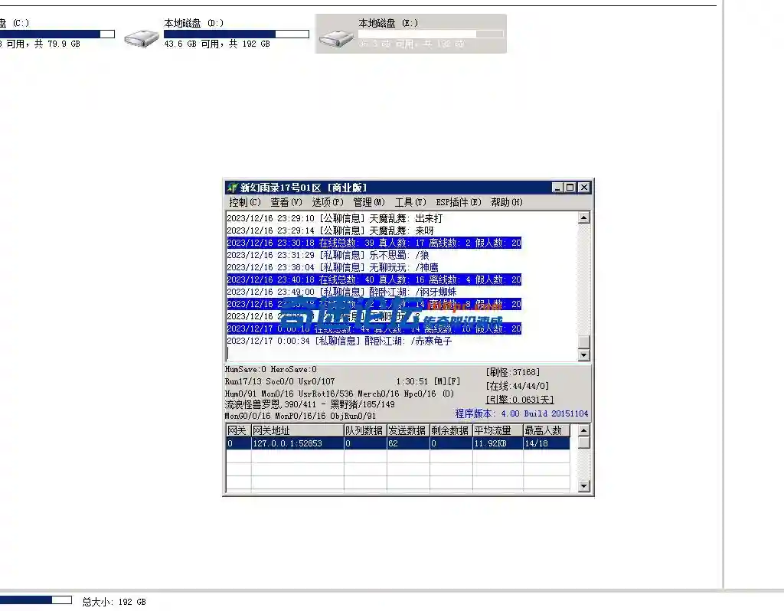Click the [在线:44/44/0] status text
The image size is (784, 611).
(x=518, y=386)
